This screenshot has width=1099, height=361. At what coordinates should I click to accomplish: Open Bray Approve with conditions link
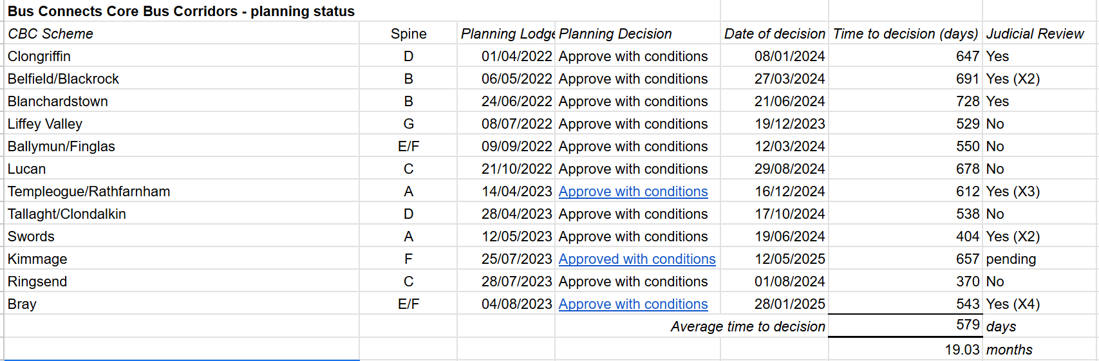click(633, 304)
